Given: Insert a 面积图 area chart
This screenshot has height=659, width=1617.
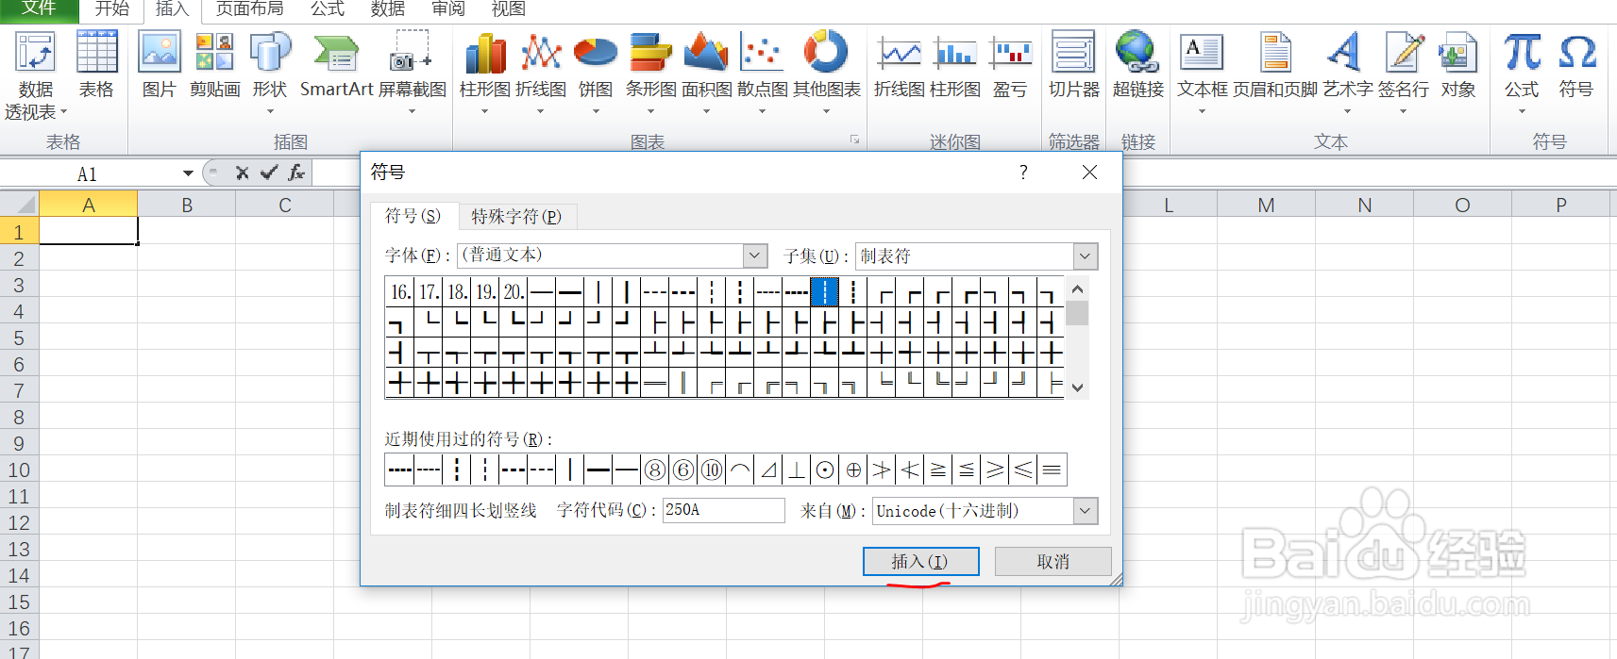Looking at the screenshot, I should 706,74.
